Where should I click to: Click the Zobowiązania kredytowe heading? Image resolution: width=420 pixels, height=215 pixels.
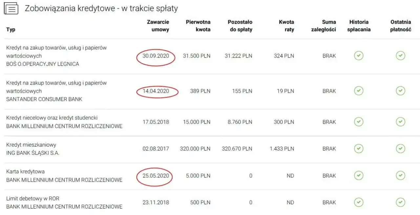point(101,9)
